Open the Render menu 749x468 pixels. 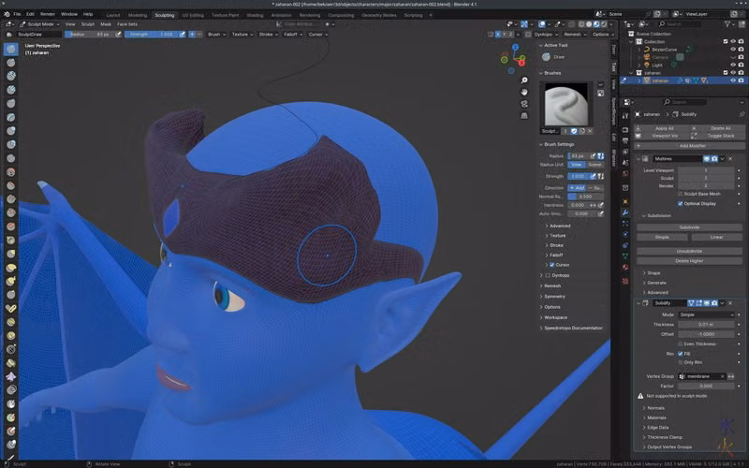[48, 14]
